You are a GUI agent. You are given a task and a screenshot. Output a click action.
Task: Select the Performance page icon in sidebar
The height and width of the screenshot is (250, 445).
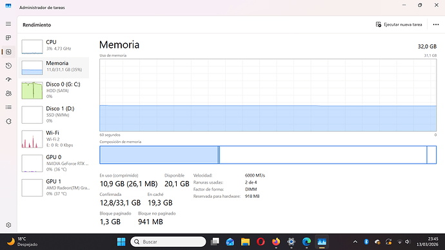[8, 52]
